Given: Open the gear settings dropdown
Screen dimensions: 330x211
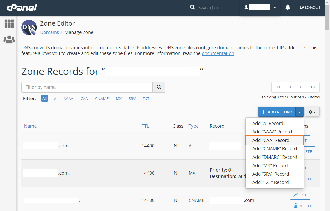Looking at the screenshot, I should (312, 112).
